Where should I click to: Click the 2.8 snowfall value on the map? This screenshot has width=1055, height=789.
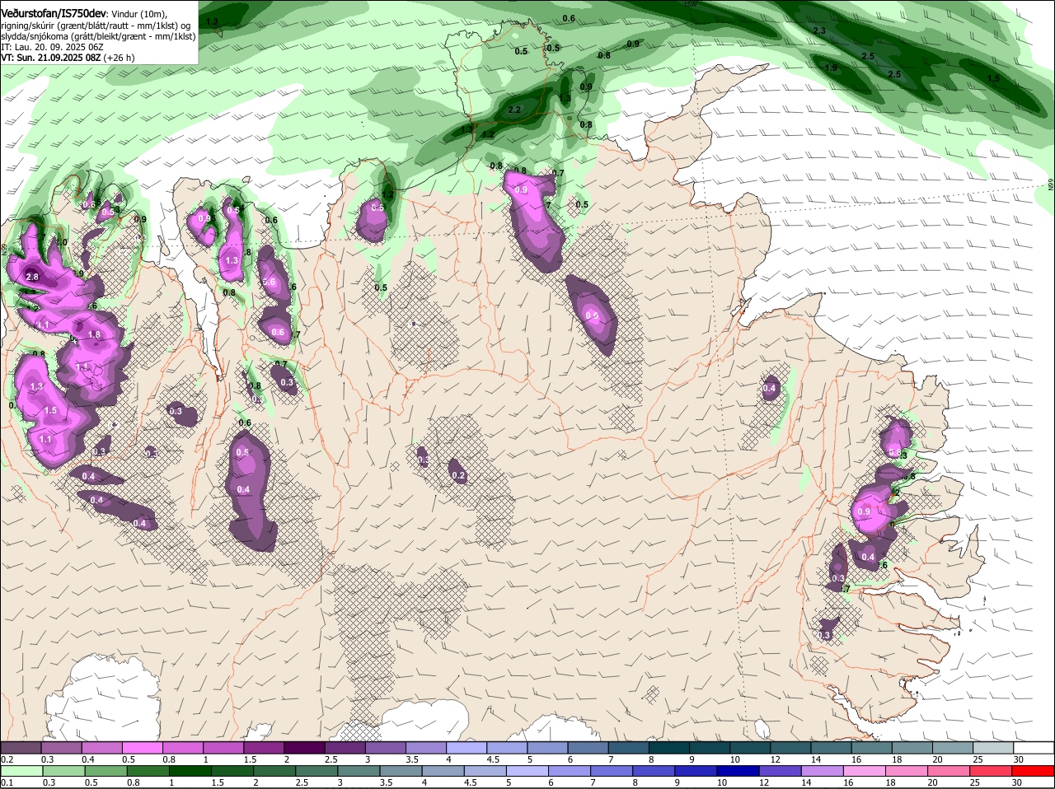[x=32, y=278]
